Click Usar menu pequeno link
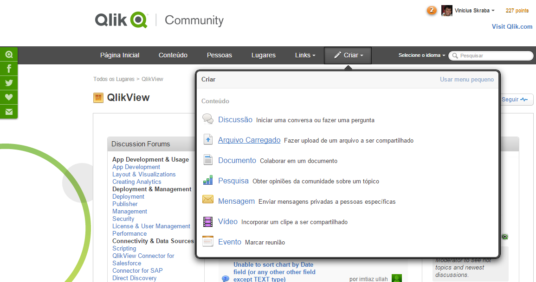 [x=466, y=80]
